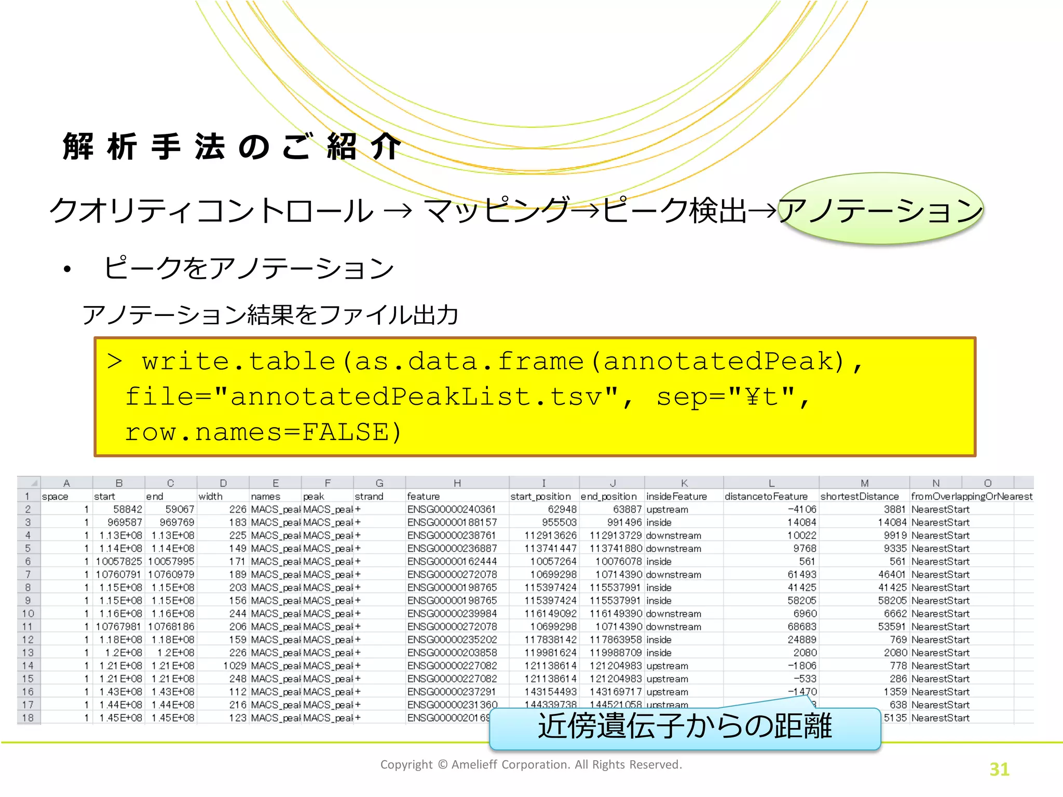
Task: Select the spreadsheet select-all corner
Action: (29, 483)
